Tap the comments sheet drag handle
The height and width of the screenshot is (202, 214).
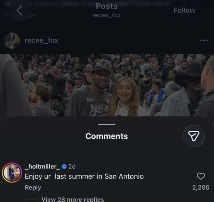pyautogui.click(x=107, y=124)
